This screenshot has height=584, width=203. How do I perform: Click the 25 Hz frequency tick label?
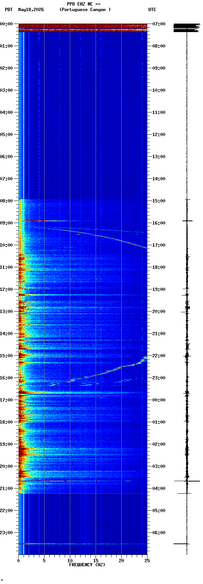click(x=147, y=561)
